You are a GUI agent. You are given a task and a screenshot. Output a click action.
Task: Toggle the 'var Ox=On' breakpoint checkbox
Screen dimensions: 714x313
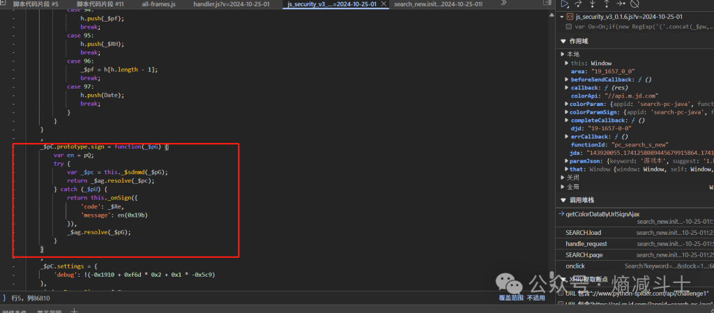(569, 26)
